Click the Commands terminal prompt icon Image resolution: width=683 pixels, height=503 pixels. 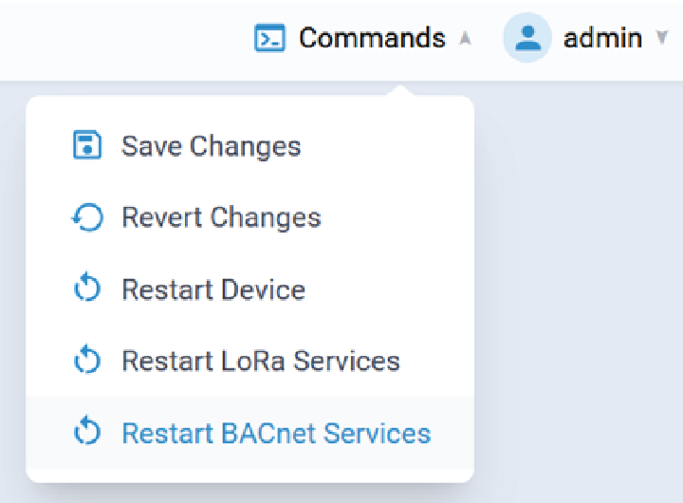pyautogui.click(x=270, y=39)
